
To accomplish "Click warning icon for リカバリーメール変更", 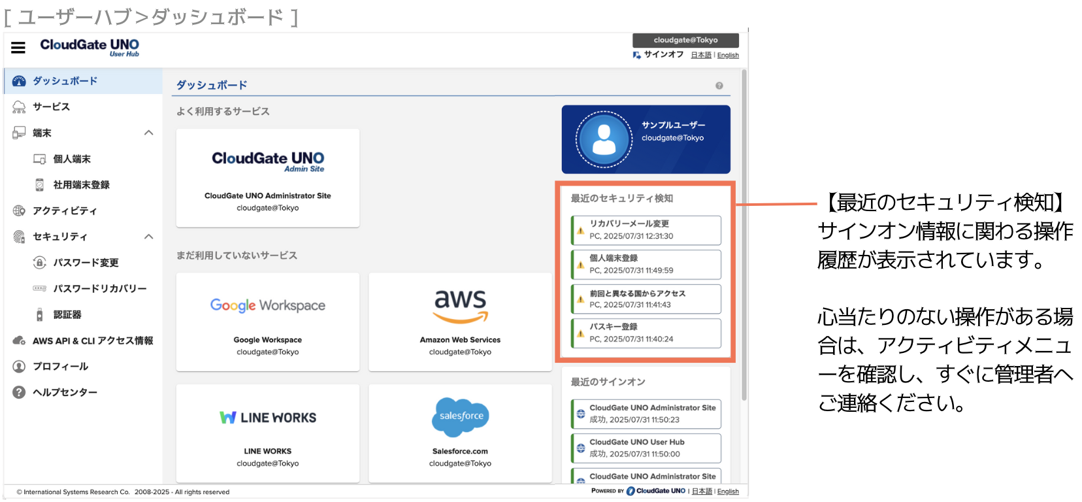I will click(x=580, y=231).
